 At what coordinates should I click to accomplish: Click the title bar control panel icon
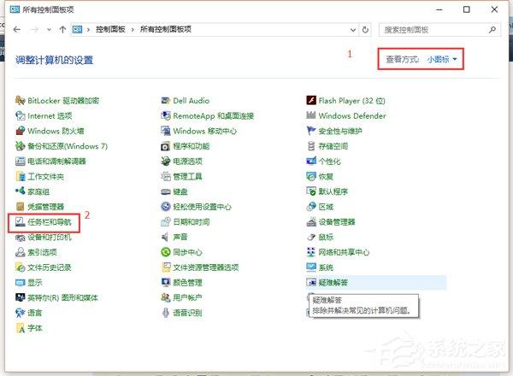coord(15,9)
